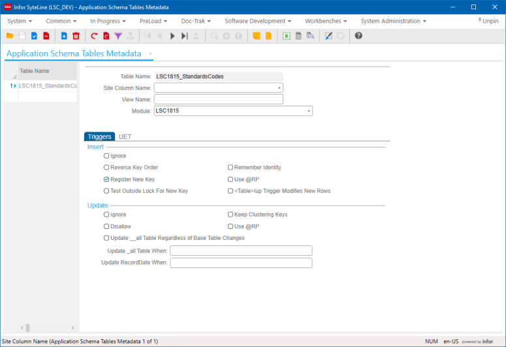Image resolution: width=506 pixels, height=347 pixels.
Task: Go to previous record arrow
Action: (x=160, y=36)
